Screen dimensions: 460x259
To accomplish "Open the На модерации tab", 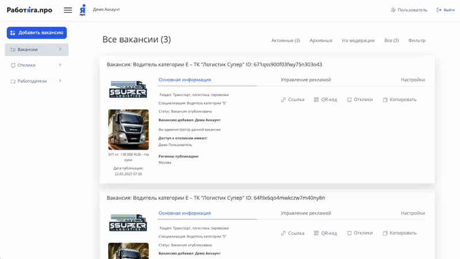I will point(358,40).
